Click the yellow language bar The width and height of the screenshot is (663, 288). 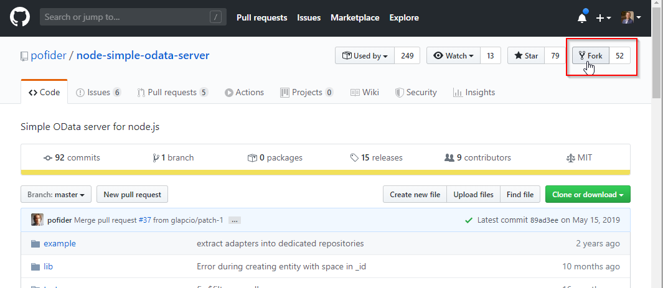point(325,172)
